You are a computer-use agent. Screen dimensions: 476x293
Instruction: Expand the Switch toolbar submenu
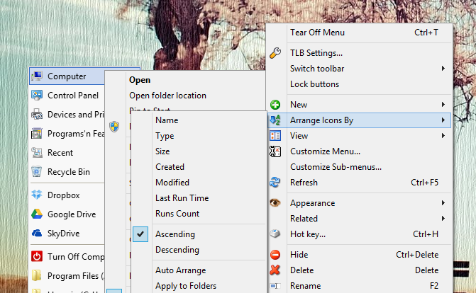pos(443,69)
